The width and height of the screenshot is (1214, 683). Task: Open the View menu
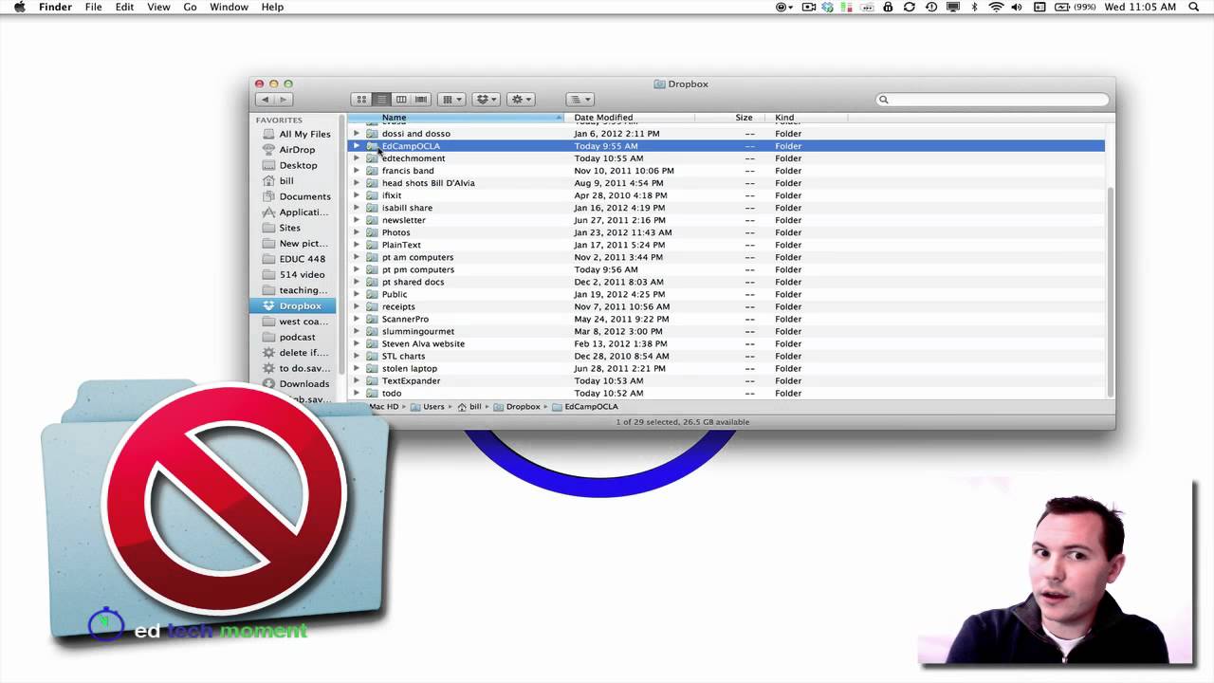(x=158, y=8)
